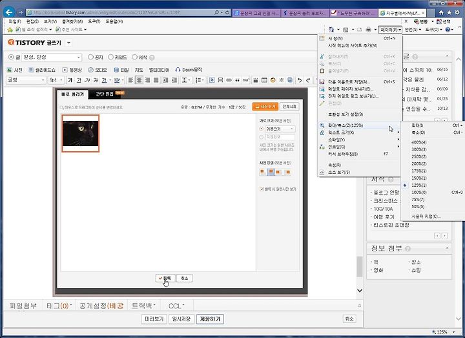The image size is (465, 338).
Task: Click the command bar printer icon
Action: [x=368, y=30]
